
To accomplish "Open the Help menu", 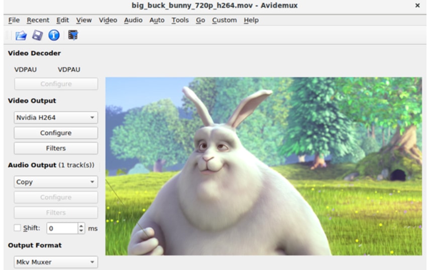I will tap(251, 20).
